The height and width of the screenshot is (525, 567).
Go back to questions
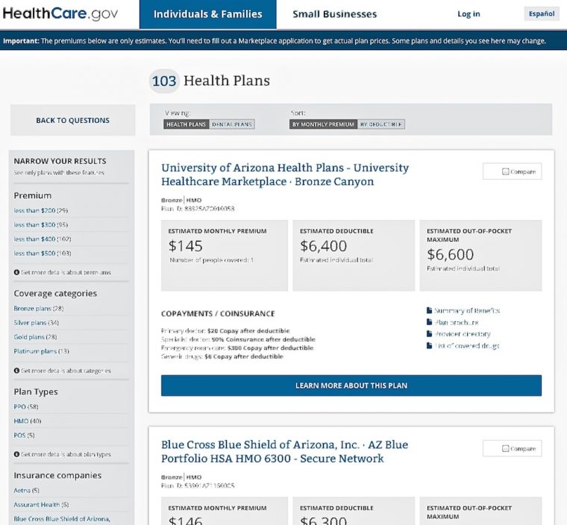point(72,120)
